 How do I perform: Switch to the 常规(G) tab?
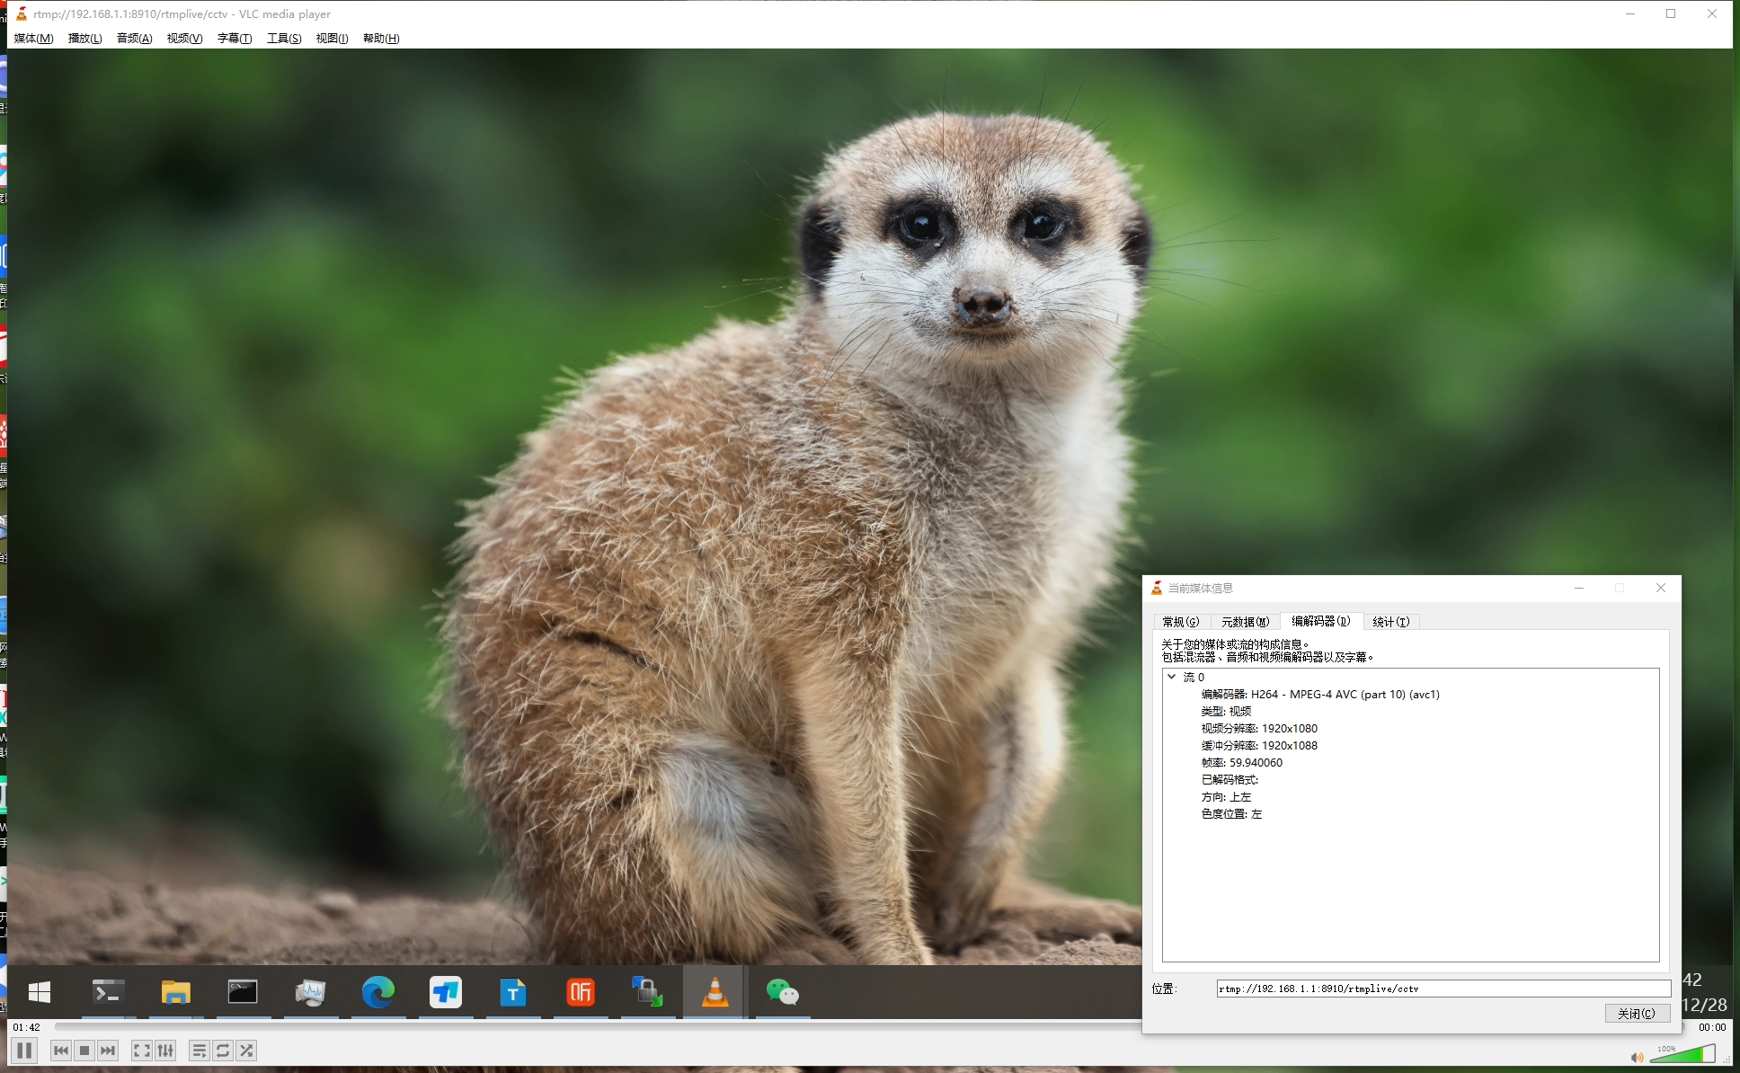pyautogui.click(x=1181, y=622)
